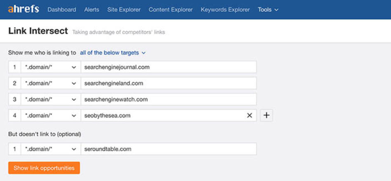This screenshot has width=391, height=181.
Task: Navigate to Site Explorer
Action: click(124, 9)
